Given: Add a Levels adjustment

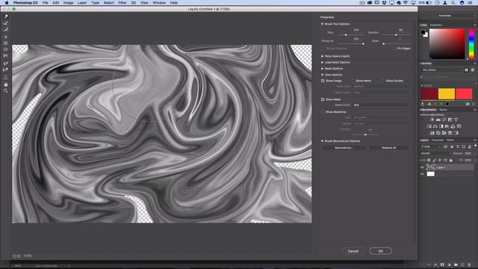Looking at the screenshot, I should 438,120.
